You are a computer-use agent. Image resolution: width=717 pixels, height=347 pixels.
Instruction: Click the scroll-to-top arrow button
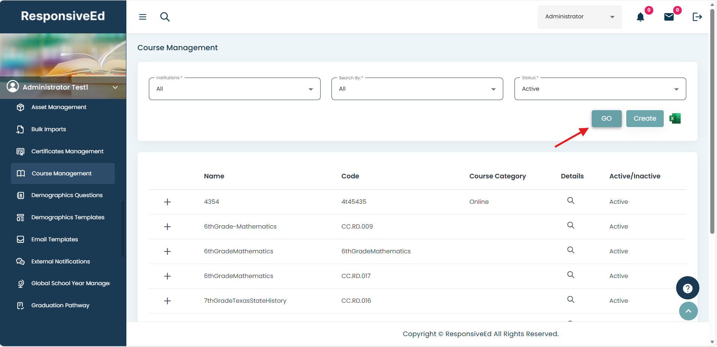688,311
